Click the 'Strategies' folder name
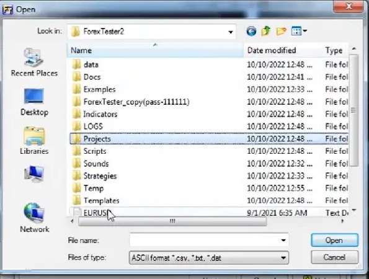369x279 pixels. [100, 176]
